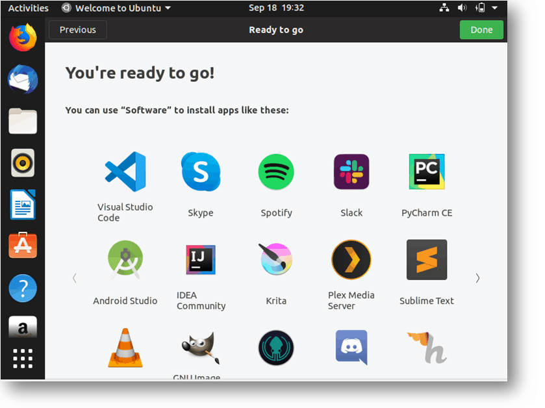Click the Previous button
The height and width of the screenshot is (408, 545).
(x=78, y=30)
